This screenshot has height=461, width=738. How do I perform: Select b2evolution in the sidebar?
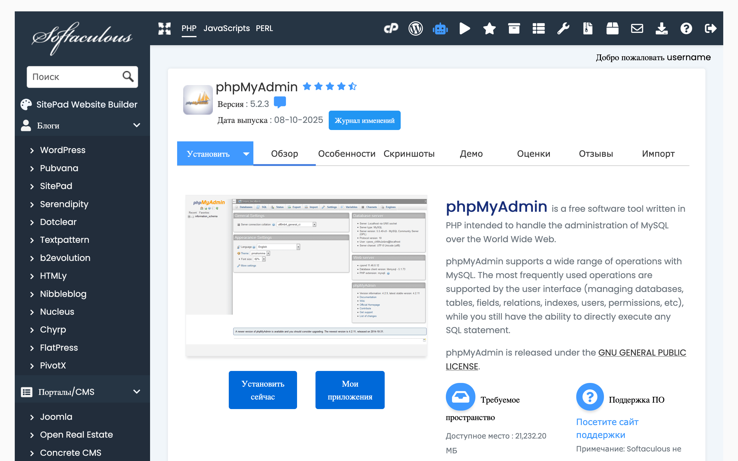(x=65, y=258)
